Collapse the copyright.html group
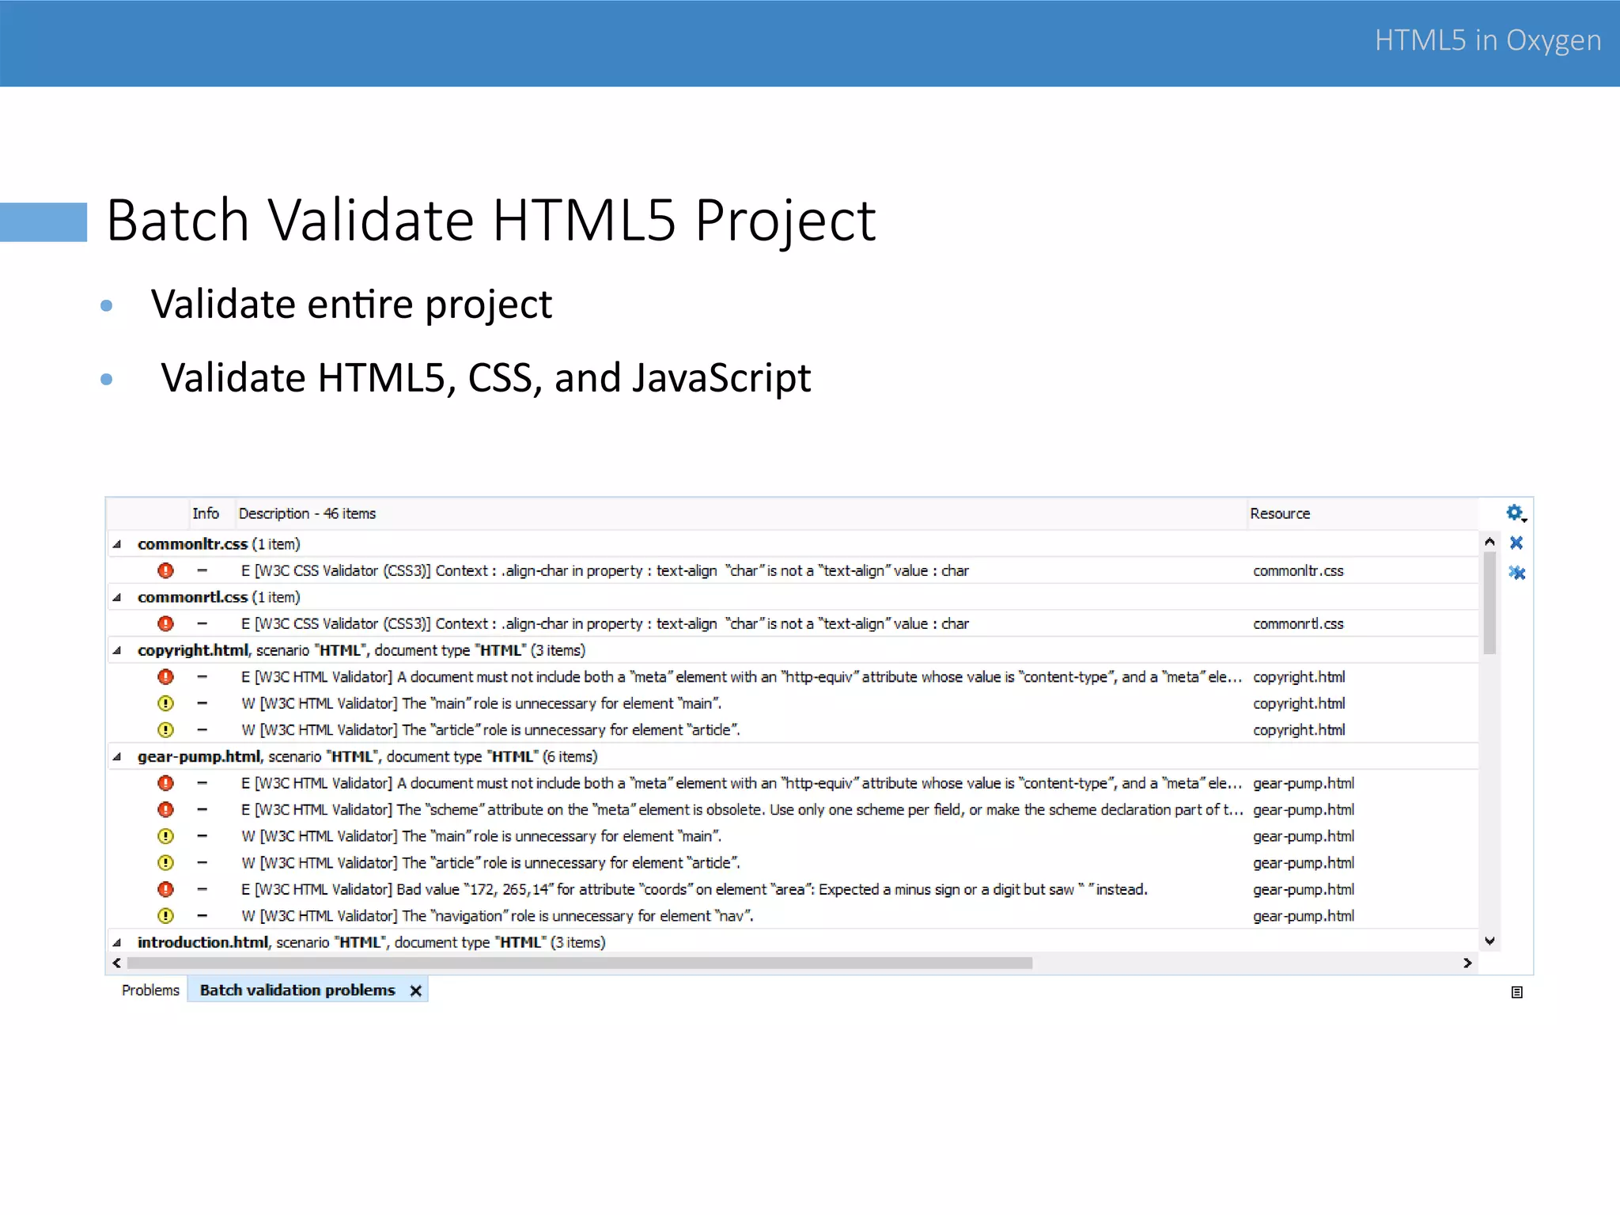The width and height of the screenshot is (1620, 1215). (x=117, y=650)
